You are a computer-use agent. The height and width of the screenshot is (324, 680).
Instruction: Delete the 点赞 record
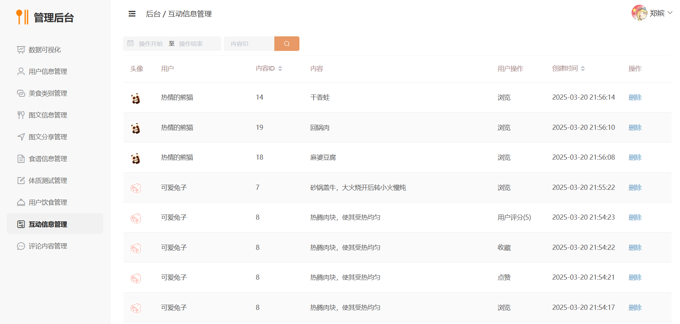[x=635, y=277]
